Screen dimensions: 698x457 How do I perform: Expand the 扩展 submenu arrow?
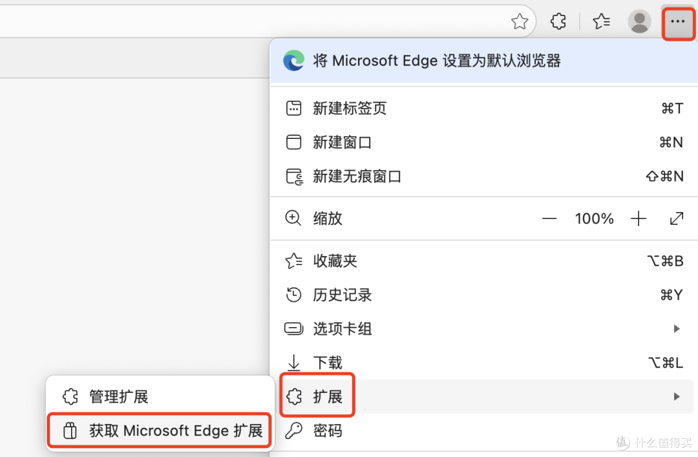coord(677,396)
